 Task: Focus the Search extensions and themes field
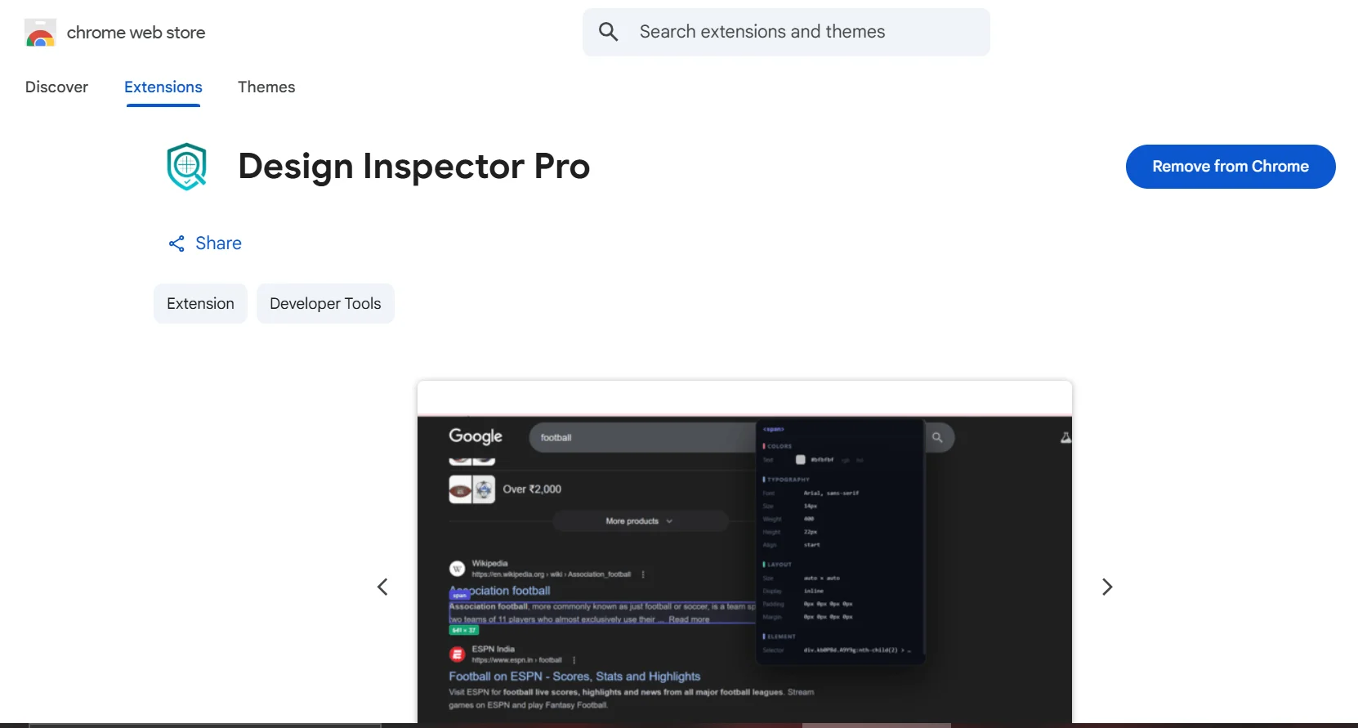(x=786, y=32)
